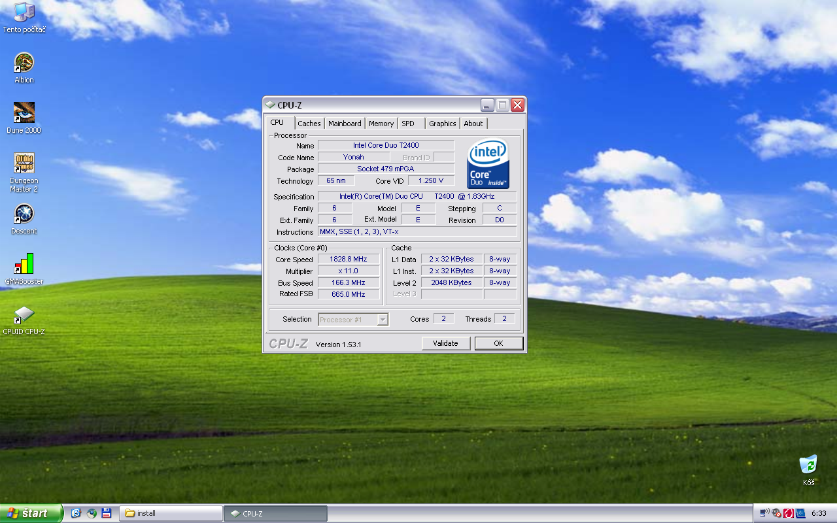
Task: Open the media player quick launch icon
Action: [x=92, y=513]
